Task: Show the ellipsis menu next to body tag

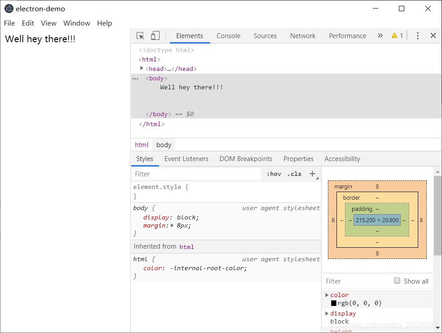Action: [135, 78]
